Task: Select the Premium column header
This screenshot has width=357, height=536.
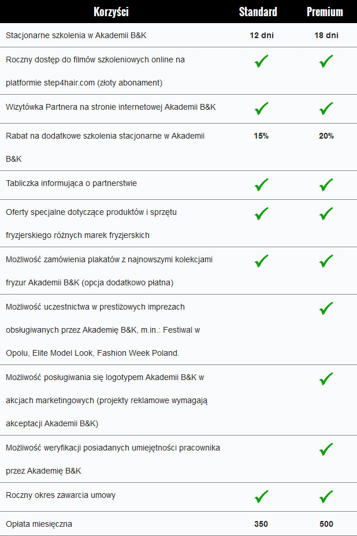Action: tap(325, 12)
